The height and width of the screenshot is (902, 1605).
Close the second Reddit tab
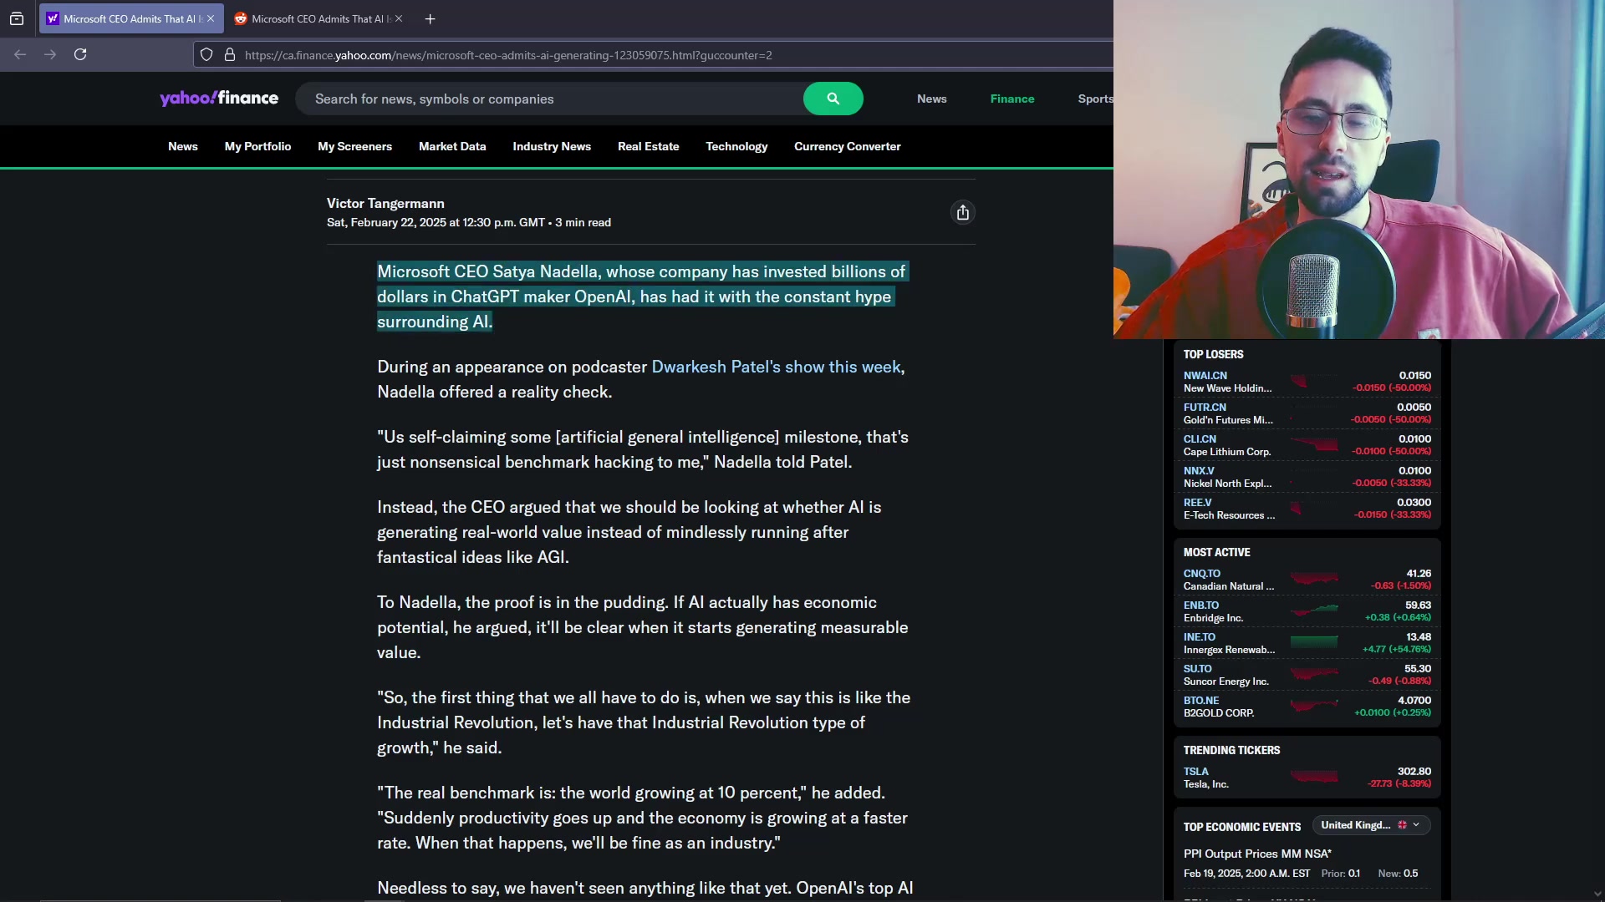[399, 18]
